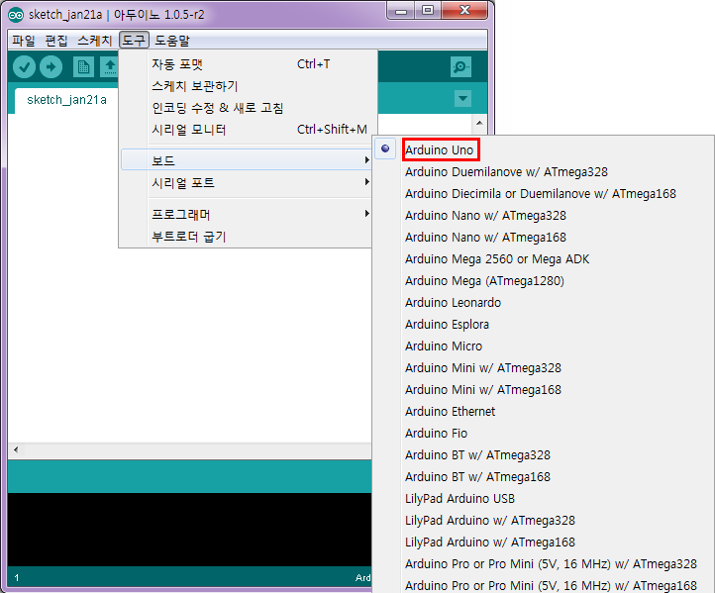This screenshot has height=593, width=715.
Task: Select Arduino Esplora board
Action: click(x=544, y=325)
